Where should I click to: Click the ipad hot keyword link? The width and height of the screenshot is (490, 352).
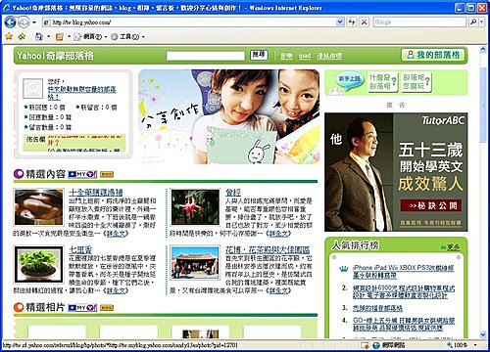pos(305,56)
